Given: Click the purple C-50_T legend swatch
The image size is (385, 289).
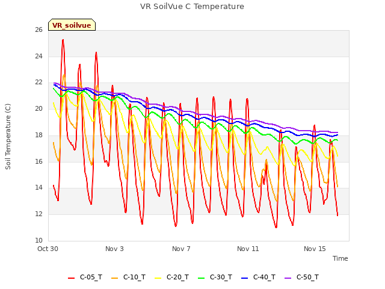Looking at the screenshot, I should pyautogui.click(x=288, y=278).
